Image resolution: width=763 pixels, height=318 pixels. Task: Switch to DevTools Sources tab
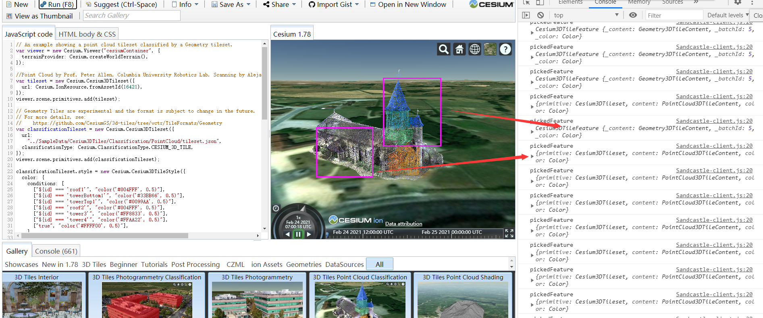tap(672, 2)
